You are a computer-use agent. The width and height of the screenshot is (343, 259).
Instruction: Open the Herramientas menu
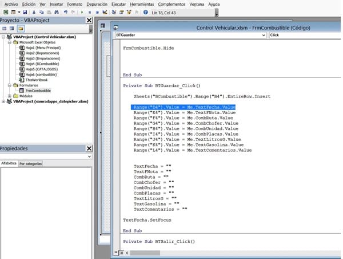142,3
